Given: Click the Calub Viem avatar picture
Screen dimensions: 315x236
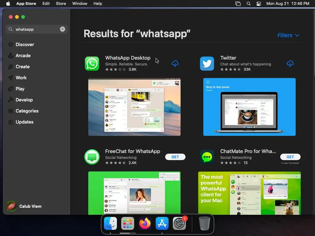Looking at the screenshot, I should pyautogui.click(x=11, y=206).
